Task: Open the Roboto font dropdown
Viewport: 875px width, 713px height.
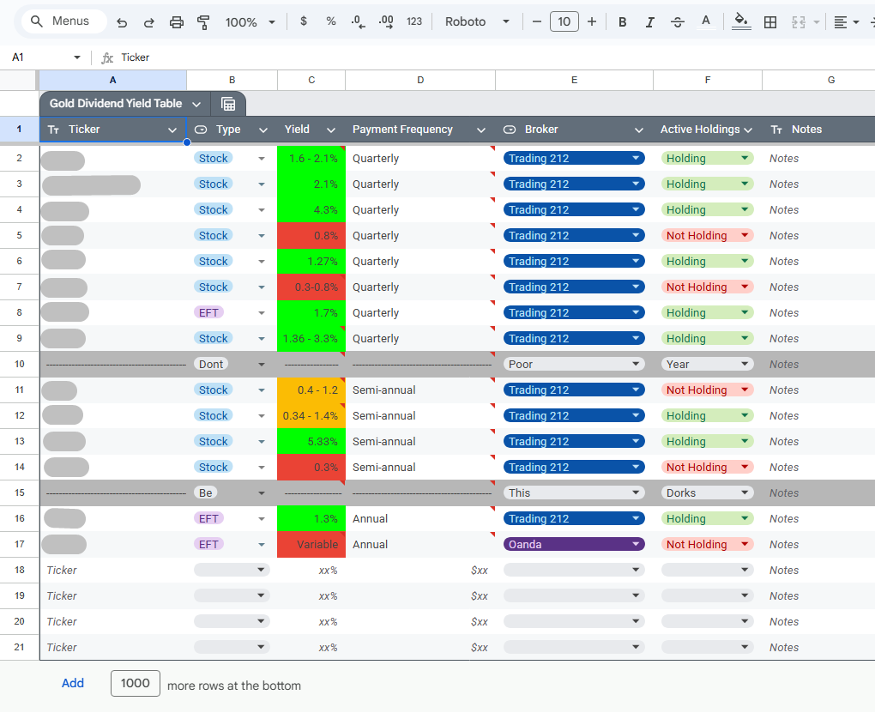Action: (x=477, y=21)
